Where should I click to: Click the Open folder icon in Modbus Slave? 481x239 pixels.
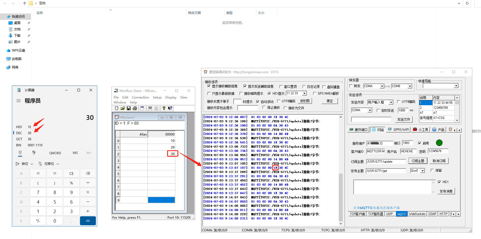123,108
